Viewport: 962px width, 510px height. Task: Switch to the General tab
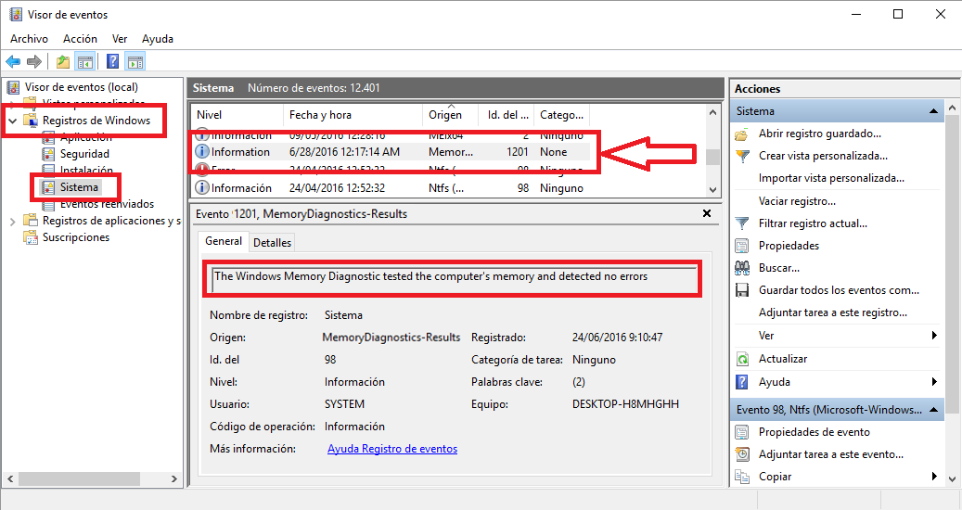pos(224,241)
